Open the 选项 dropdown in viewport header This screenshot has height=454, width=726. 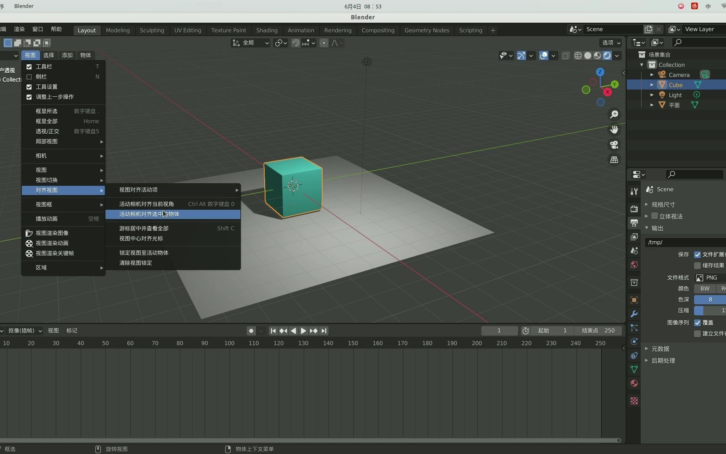610,42
